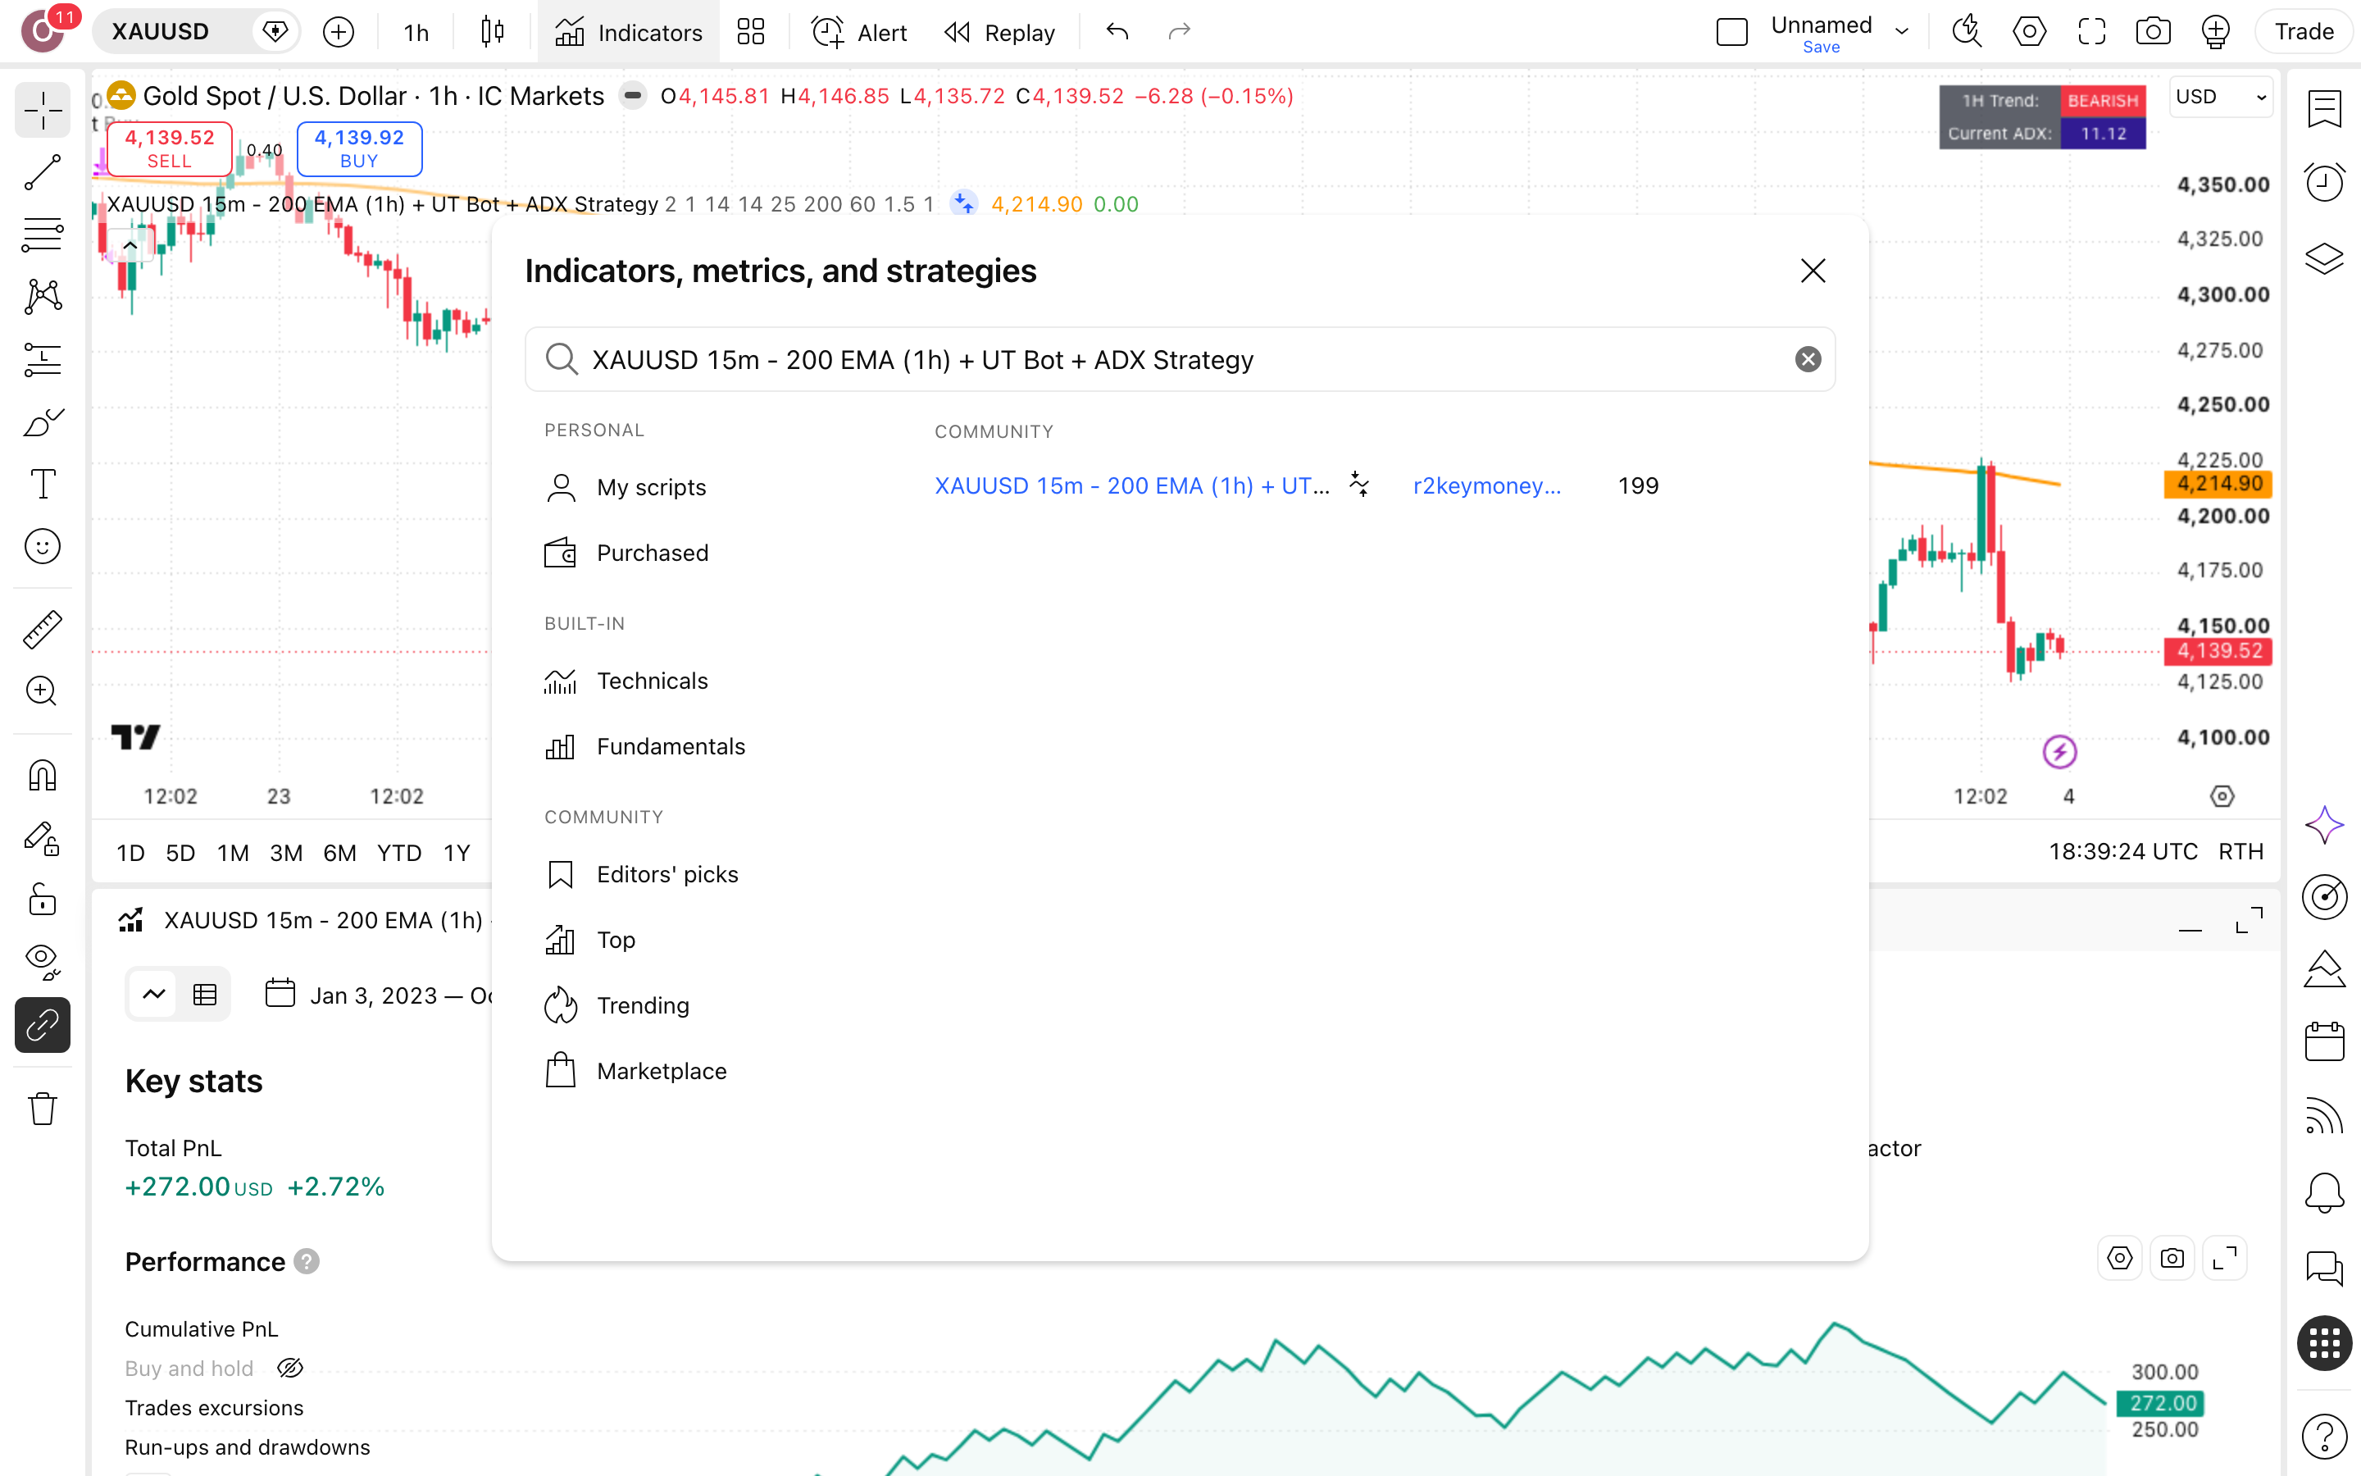Click the 4,139.92 BUY button
Screen dimensions: 2361x1476
(x=359, y=148)
